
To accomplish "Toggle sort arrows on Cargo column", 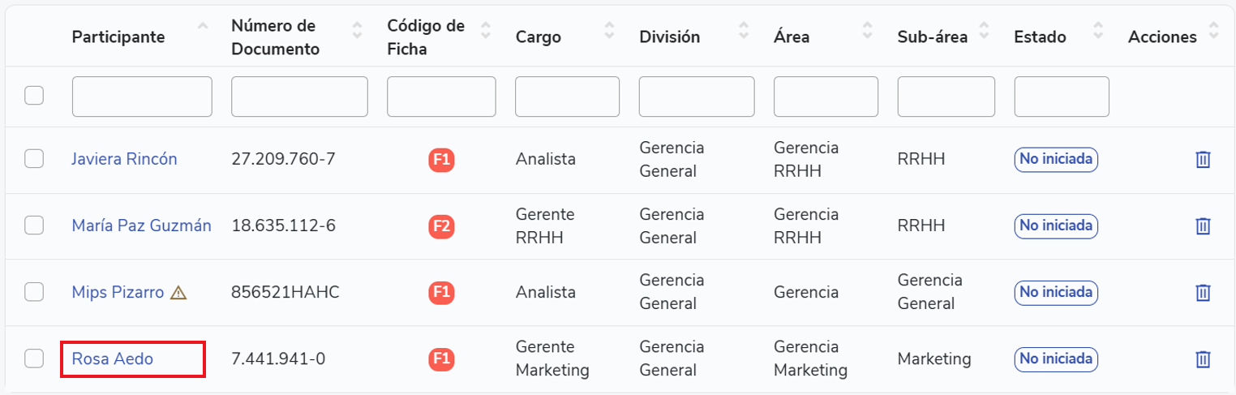I will pos(607,31).
